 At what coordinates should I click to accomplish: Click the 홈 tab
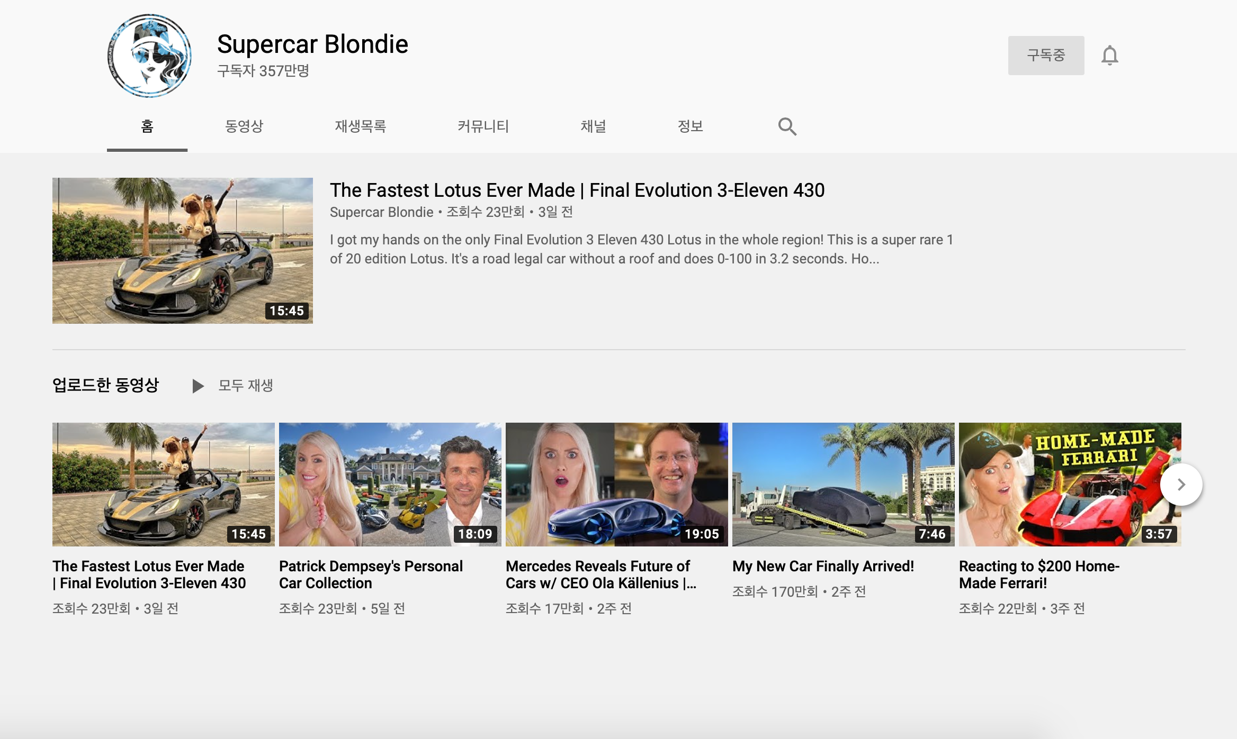(x=147, y=126)
